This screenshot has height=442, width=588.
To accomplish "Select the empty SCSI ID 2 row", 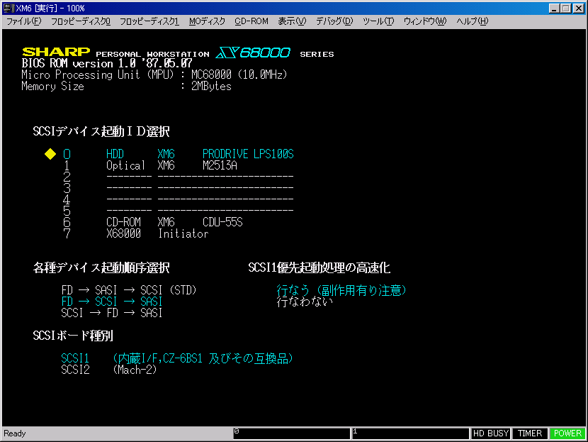I will click(x=178, y=177).
